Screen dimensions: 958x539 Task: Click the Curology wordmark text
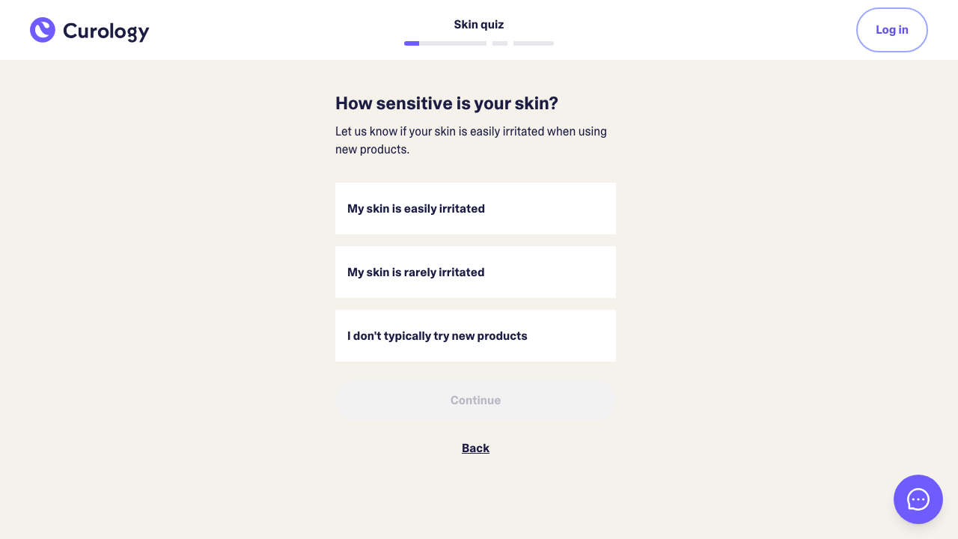pyautogui.click(x=106, y=31)
